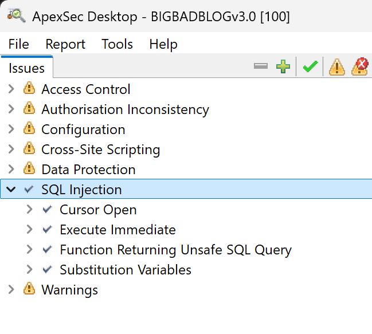Viewport: 372px width, 334px height.
Task: Open the Report menu
Action: tap(65, 44)
